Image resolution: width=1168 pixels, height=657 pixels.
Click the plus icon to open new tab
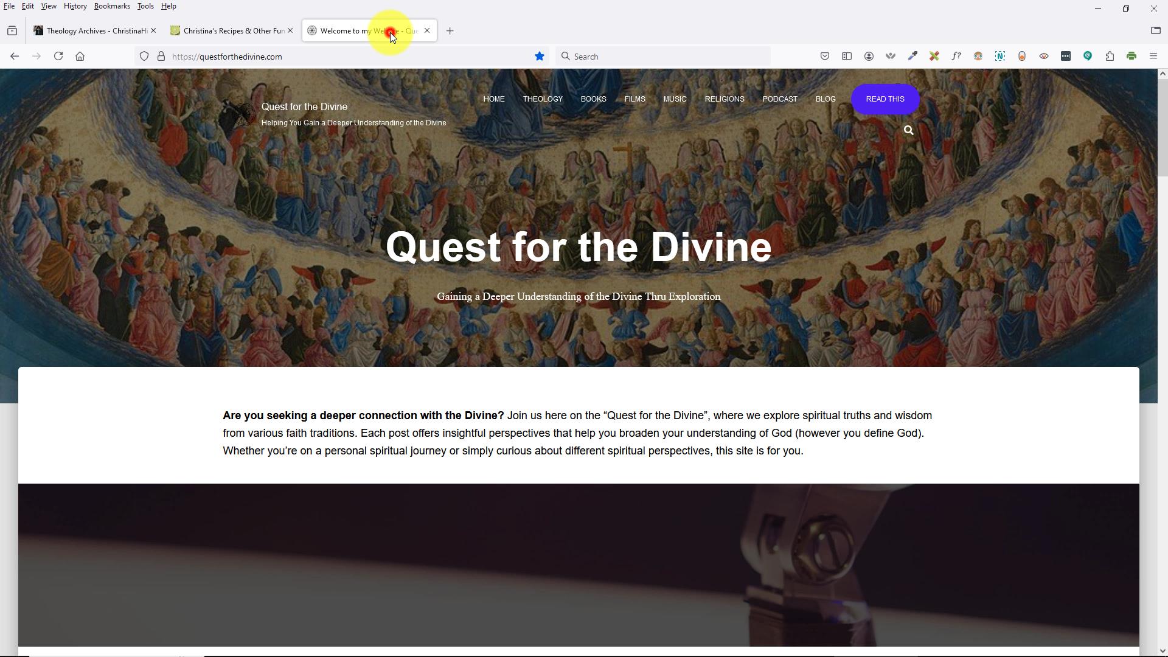[450, 30]
